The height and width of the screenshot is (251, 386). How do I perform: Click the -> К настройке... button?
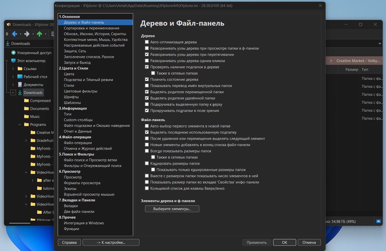(111, 242)
